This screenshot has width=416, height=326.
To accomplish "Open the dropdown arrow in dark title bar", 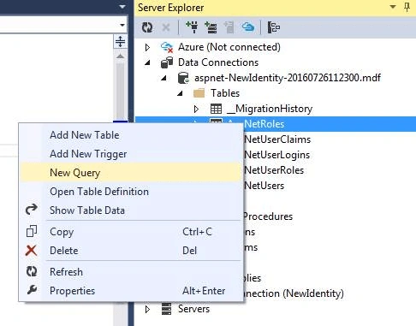I will [122, 6].
